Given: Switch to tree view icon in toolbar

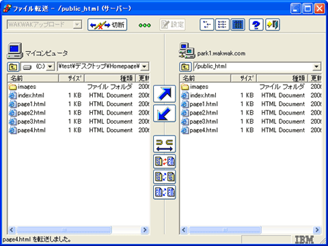Looking at the screenshot, I should (x=207, y=25).
